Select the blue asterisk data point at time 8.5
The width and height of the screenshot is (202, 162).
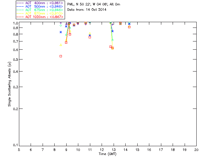click(61, 32)
